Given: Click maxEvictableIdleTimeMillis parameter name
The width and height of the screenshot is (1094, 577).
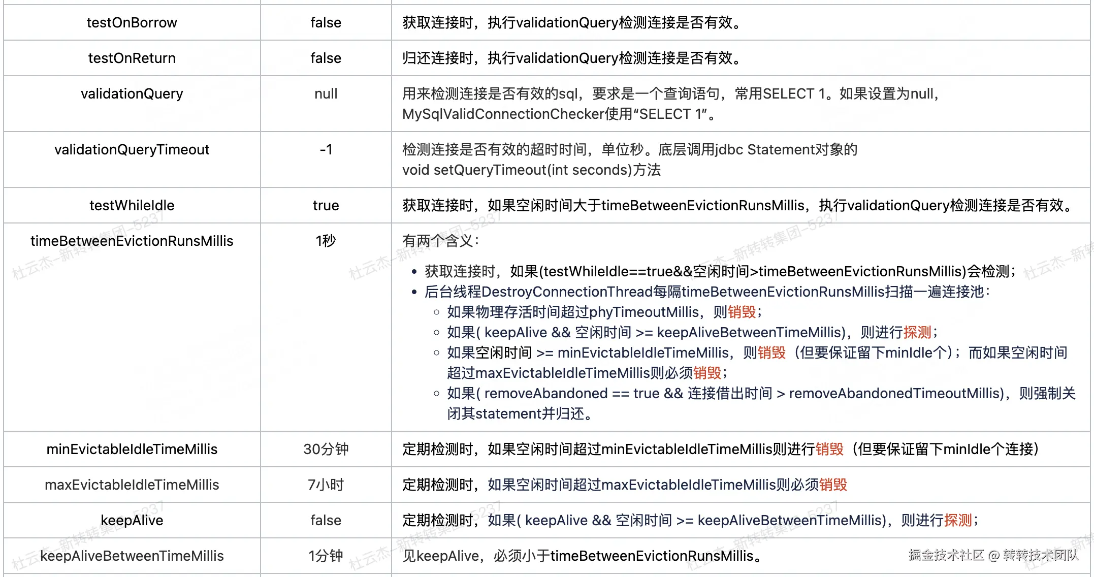Looking at the screenshot, I should pos(132,485).
